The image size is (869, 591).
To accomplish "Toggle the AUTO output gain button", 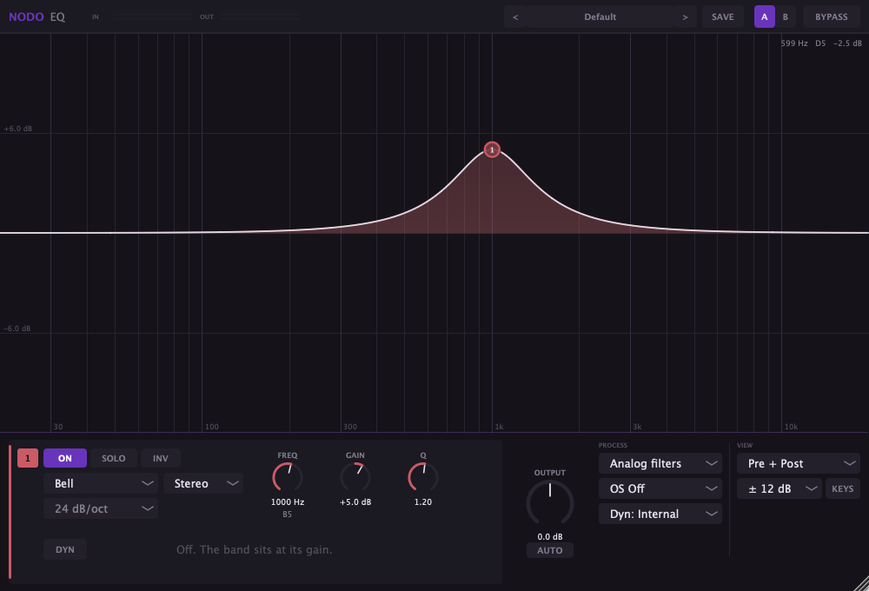I will (x=550, y=550).
